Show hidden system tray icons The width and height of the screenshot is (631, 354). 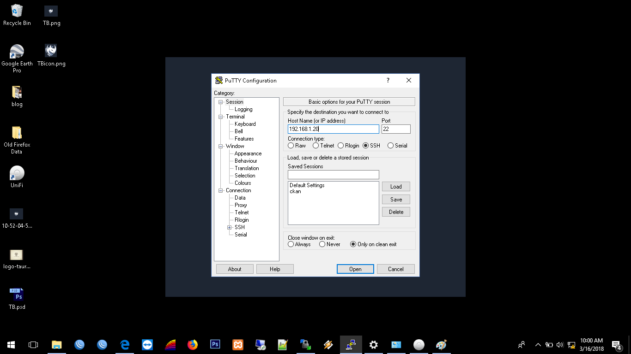pos(538,345)
